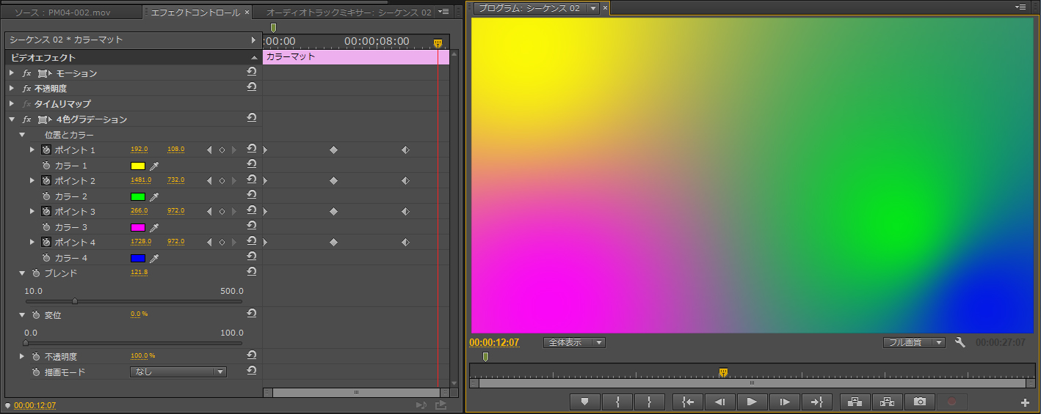Switch to ソース: PM04-002.mov tab

(x=71, y=12)
